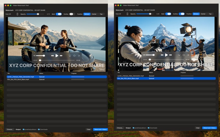The height and width of the screenshot is (137, 220).
Task: Click Watermark Videos button in film set window
Action: (210, 128)
